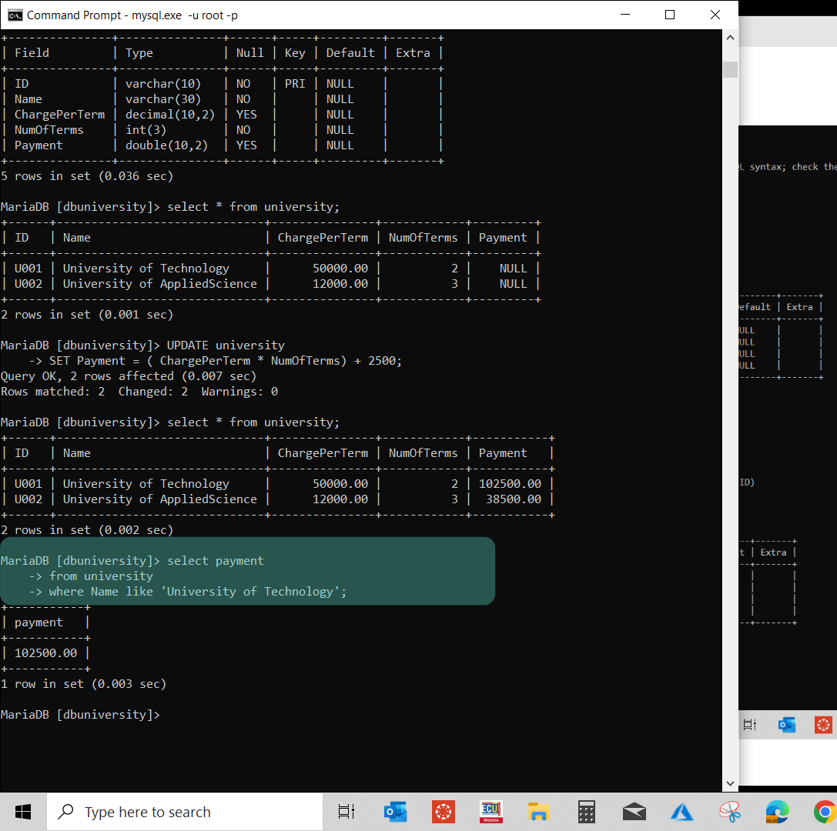Click the scroll up arrow on the scrollbar
Viewport: 837px width, 831px height.
(729, 37)
